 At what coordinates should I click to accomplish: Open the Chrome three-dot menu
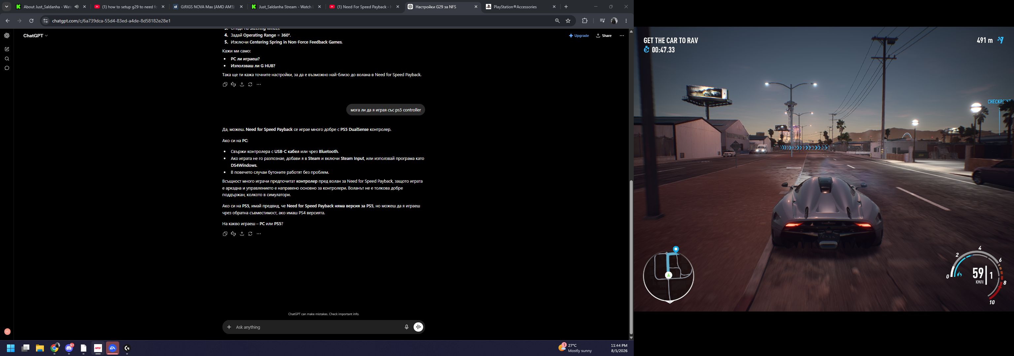point(626,21)
